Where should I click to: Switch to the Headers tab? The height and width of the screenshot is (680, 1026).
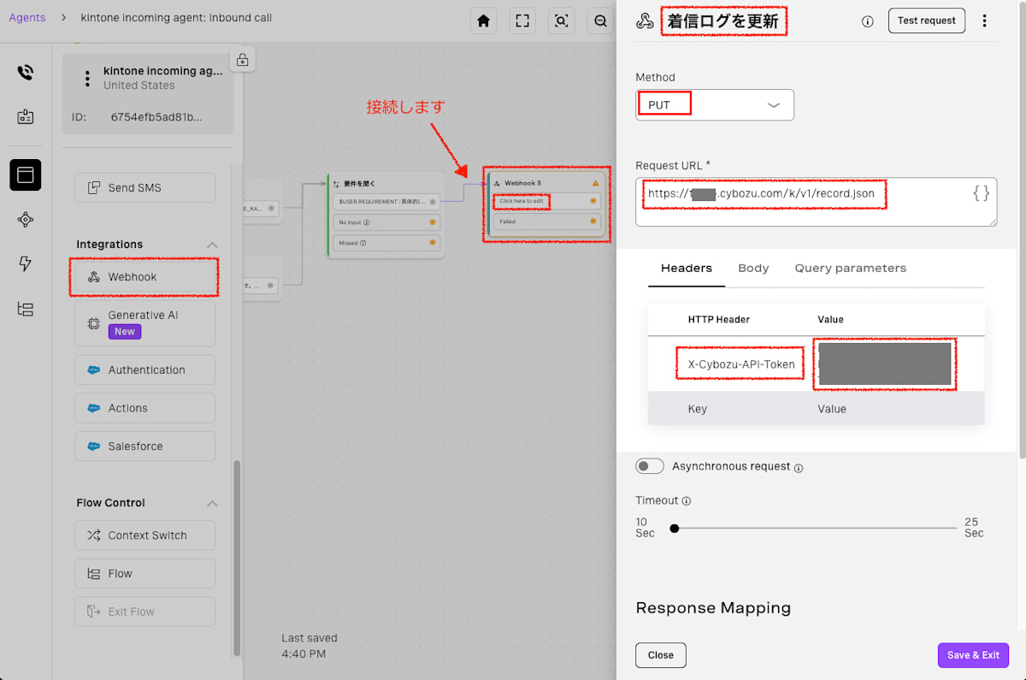tap(687, 268)
